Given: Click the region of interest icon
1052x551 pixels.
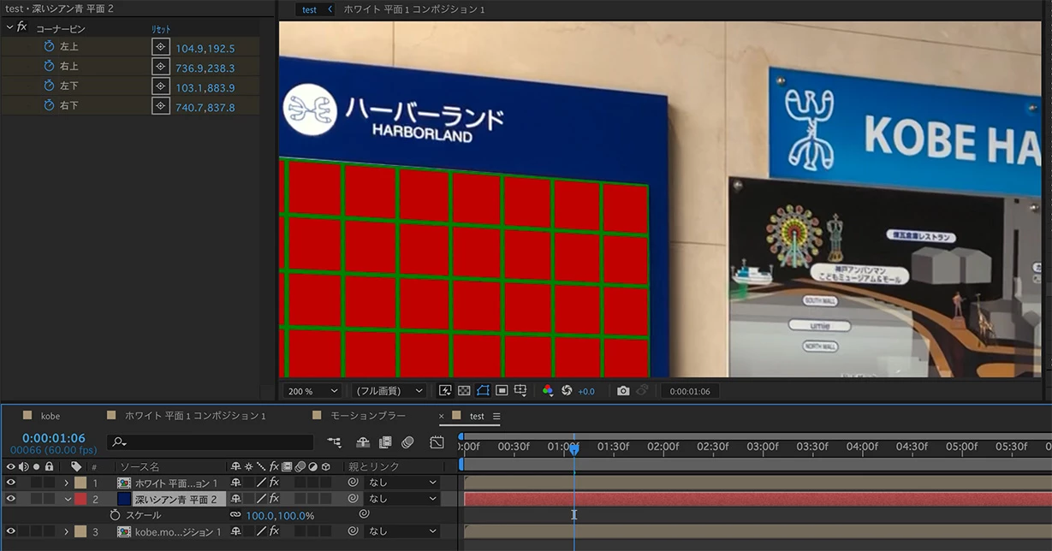Looking at the screenshot, I should click(x=502, y=390).
